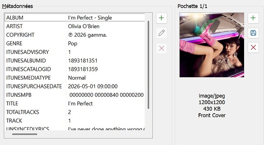Image resolution: width=264 pixels, height=145 pixels.
Task: Select the COPYRIGHT field name
Action: (x=20, y=35)
